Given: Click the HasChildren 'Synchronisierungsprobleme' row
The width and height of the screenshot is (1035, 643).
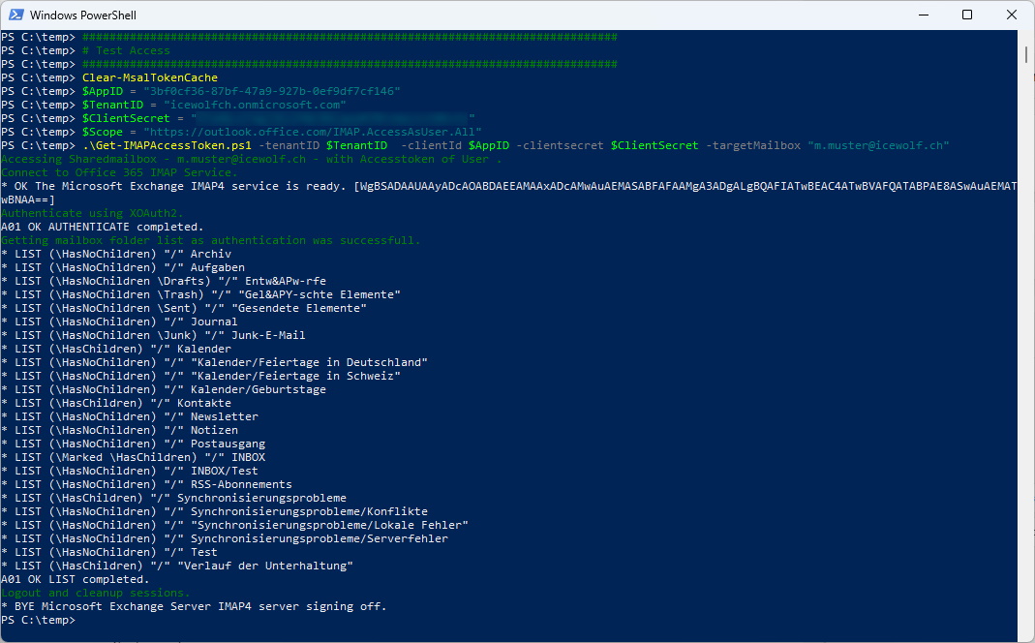Looking at the screenshot, I should [x=173, y=498].
